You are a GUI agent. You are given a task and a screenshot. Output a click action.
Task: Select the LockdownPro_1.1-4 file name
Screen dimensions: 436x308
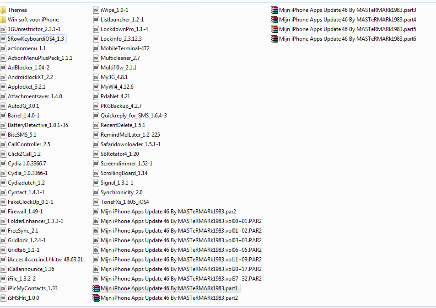pos(124,29)
